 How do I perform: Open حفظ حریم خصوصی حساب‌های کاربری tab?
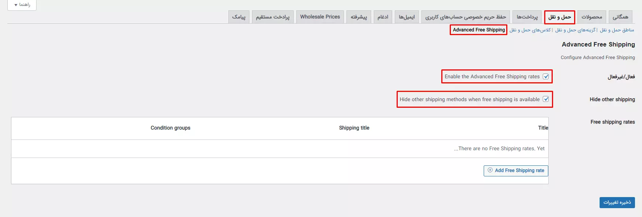tap(466, 17)
